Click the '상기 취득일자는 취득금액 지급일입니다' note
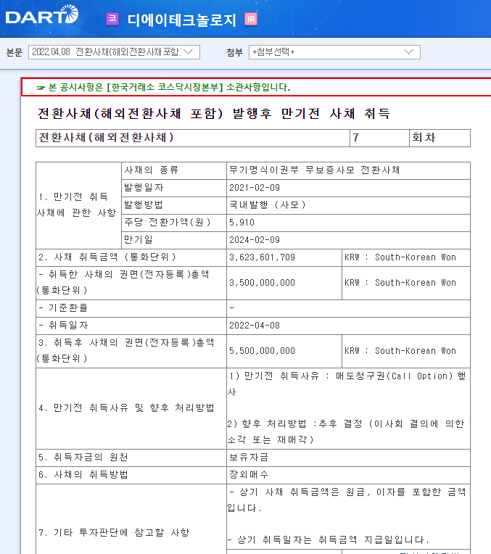 point(329,540)
